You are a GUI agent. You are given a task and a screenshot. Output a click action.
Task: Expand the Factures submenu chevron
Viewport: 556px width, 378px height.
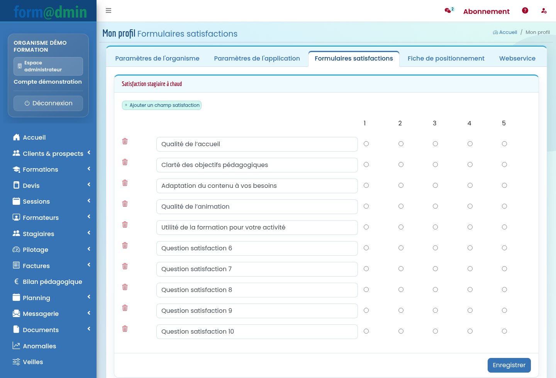tap(89, 265)
